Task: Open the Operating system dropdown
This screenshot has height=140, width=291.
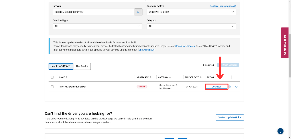Action: pos(191,12)
